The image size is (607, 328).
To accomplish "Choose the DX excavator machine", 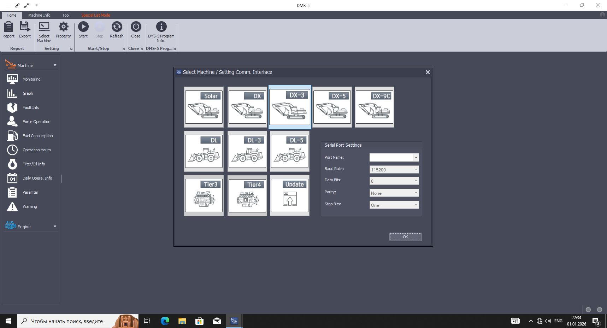I will point(247,107).
